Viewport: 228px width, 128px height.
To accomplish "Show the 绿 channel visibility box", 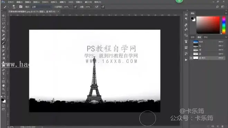I will pos(191,50).
